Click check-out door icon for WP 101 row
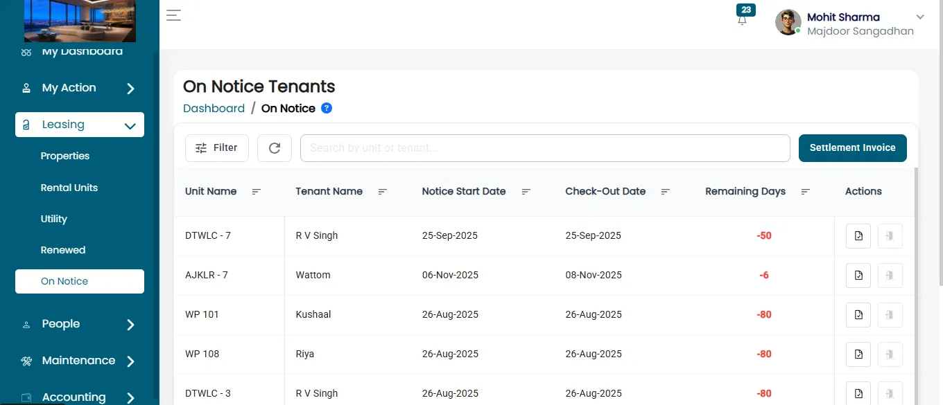943x405 pixels. [x=890, y=315]
